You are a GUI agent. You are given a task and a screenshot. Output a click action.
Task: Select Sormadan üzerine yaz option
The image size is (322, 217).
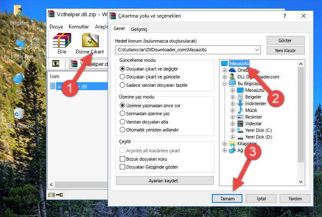[x=144, y=114]
